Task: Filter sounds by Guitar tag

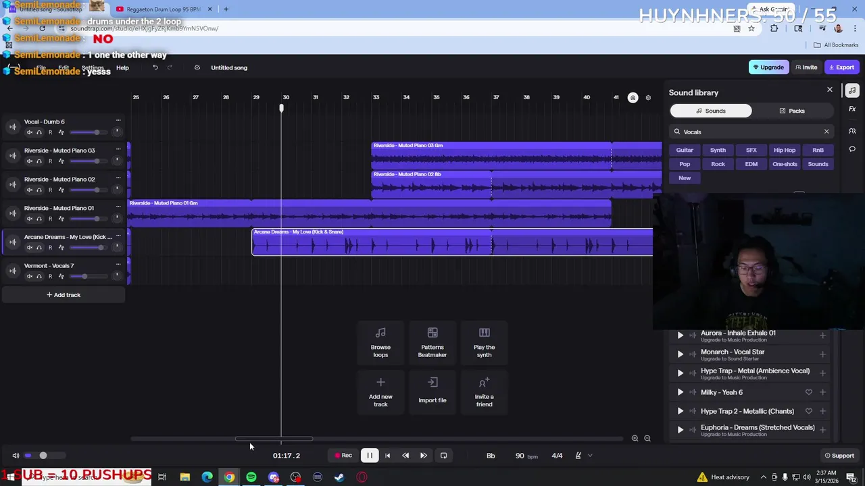Action: coord(685,150)
